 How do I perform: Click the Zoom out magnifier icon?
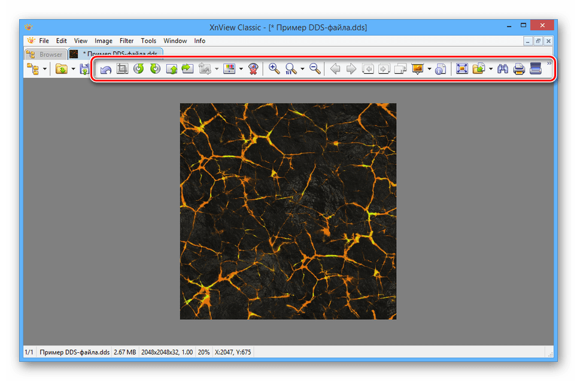(x=315, y=69)
